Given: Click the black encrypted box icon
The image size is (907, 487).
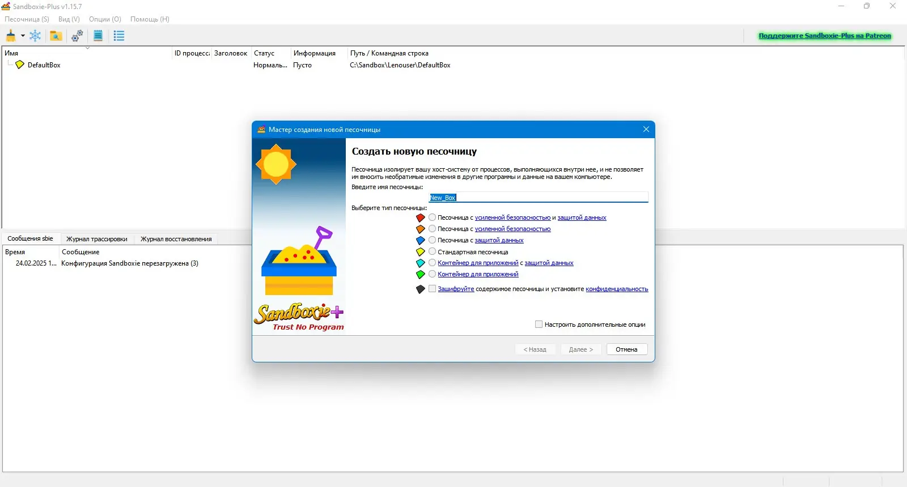Looking at the screenshot, I should pyautogui.click(x=421, y=289).
